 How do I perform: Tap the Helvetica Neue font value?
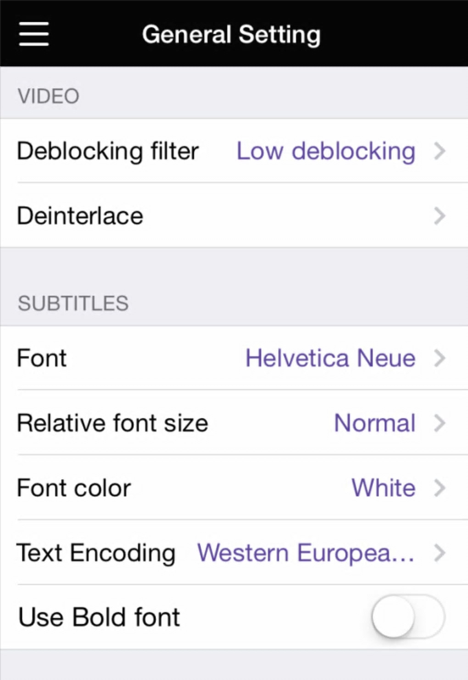pyautogui.click(x=330, y=358)
